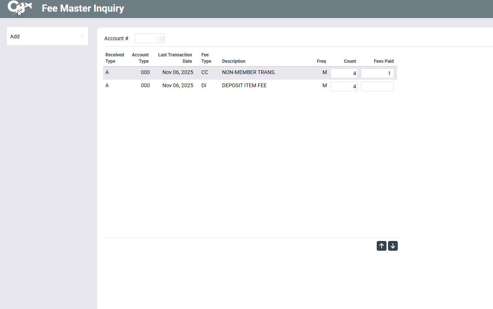Image resolution: width=493 pixels, height=309 pixels.
Task: Click empty Fees Paid field for DEPOSIT ITEM FEE
Action: [x=377, y=86]
